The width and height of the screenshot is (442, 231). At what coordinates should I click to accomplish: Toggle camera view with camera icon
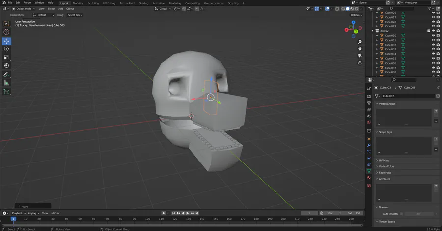point(360,55)
